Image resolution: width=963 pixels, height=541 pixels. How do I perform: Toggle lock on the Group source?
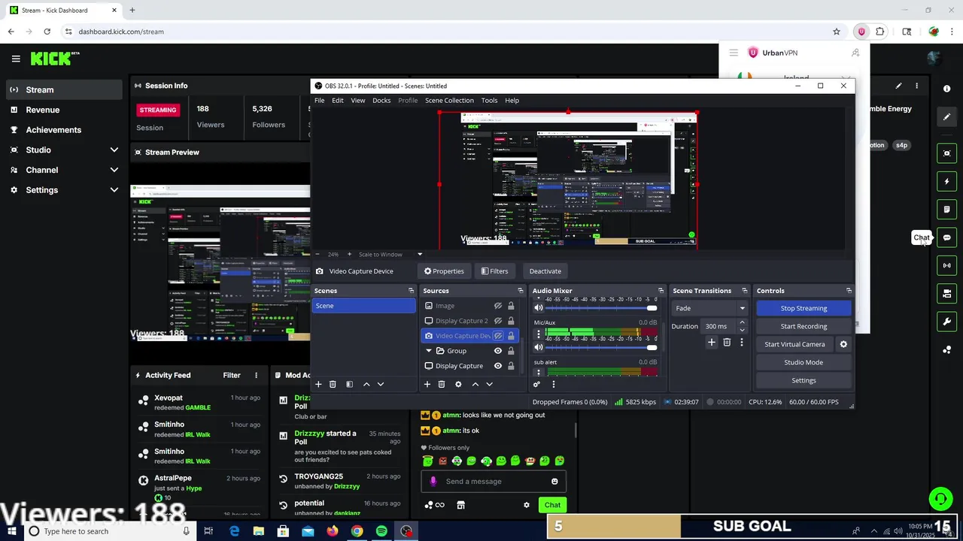tap(511, 351)
